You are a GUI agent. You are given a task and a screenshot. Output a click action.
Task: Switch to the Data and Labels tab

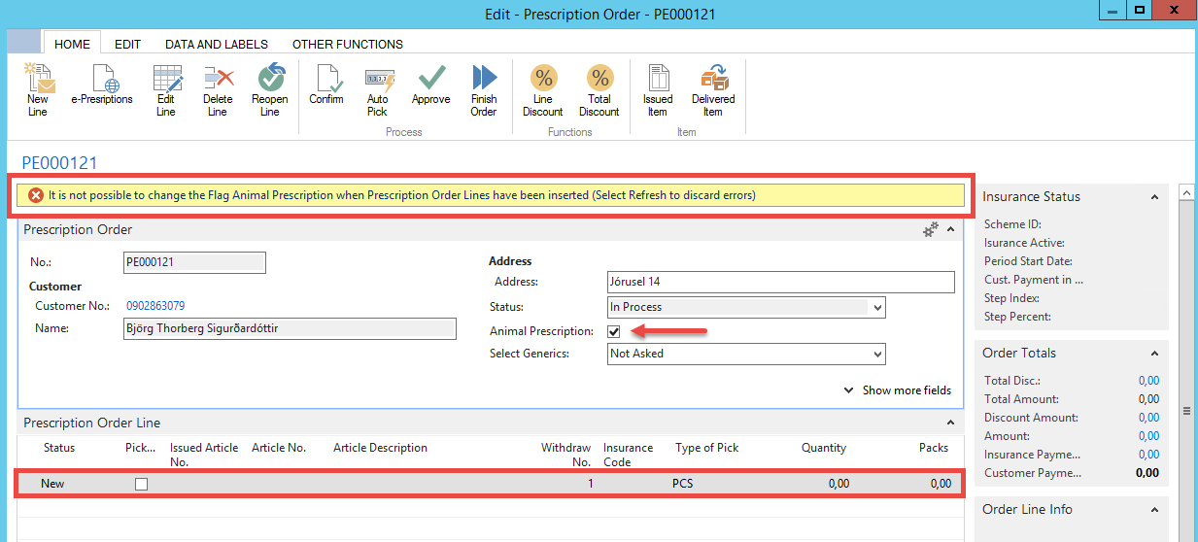click(216, 44)
